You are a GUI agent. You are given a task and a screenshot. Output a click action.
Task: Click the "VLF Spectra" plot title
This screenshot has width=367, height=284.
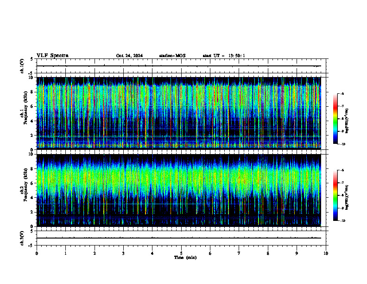(x=53, y=56)
